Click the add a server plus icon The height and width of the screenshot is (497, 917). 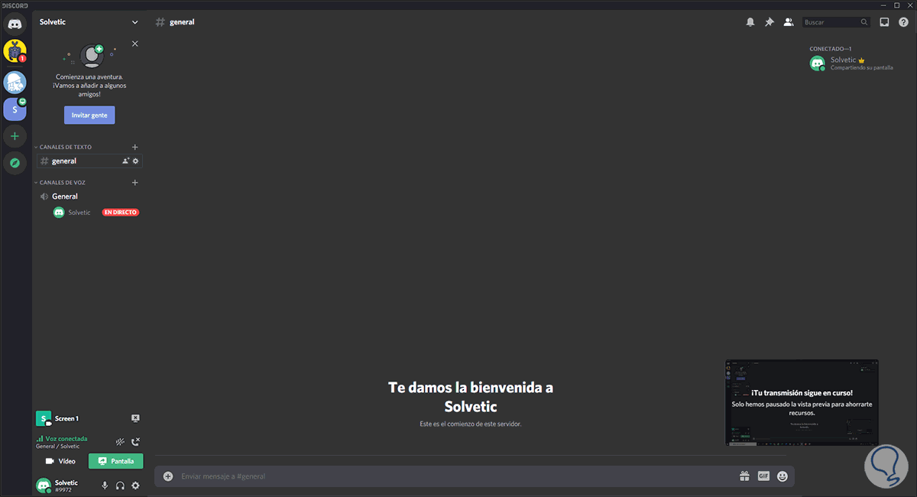[x=15, y=136]
